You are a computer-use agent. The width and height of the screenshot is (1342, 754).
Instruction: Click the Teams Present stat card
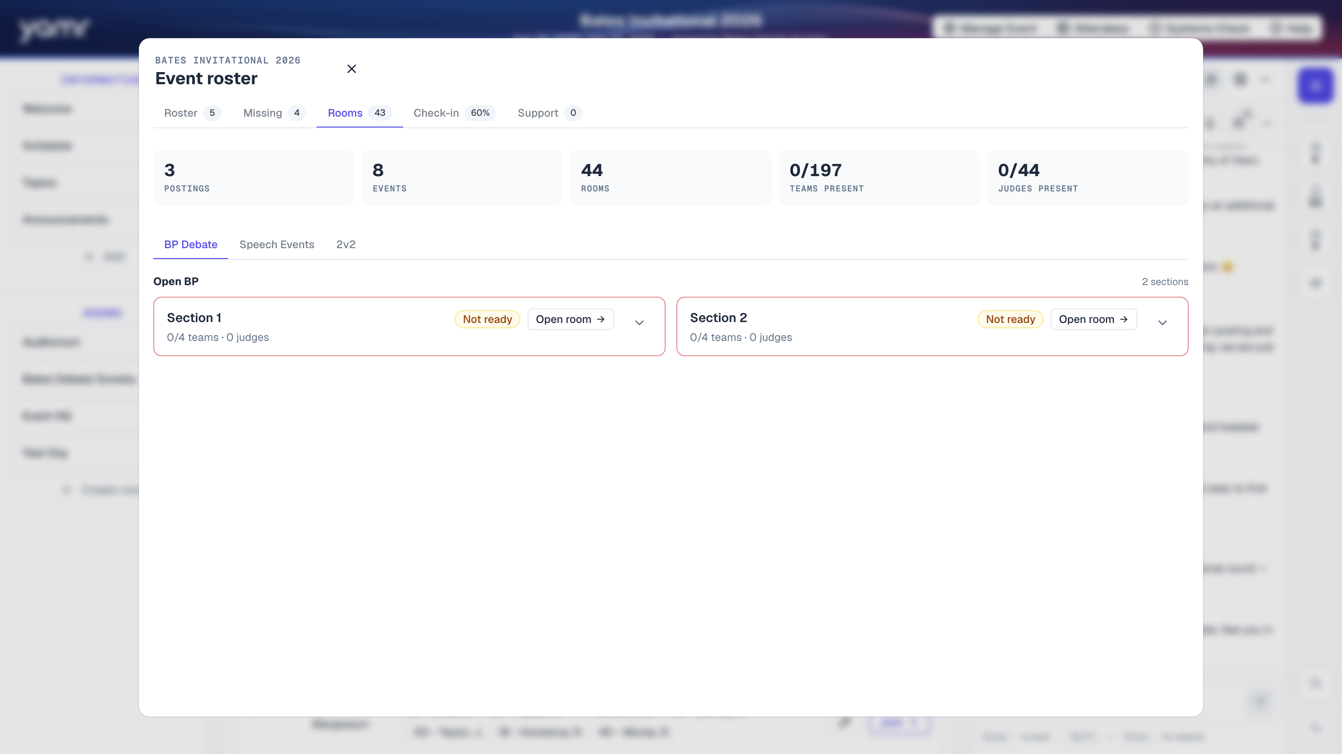879,177
